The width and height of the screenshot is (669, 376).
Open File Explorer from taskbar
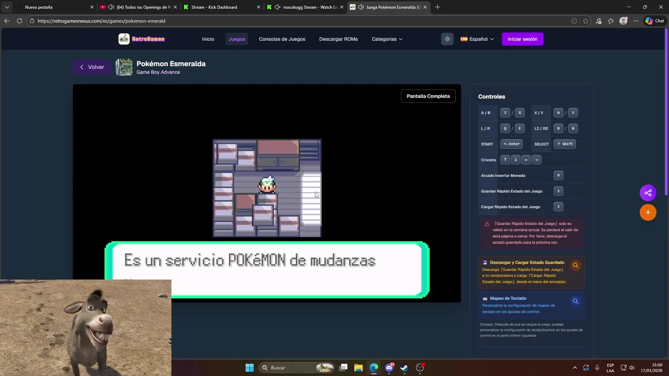[359, 368]
